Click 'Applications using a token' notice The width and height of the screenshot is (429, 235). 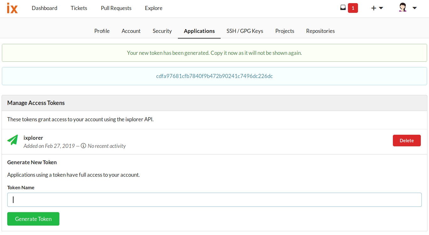tap(74, 175)
